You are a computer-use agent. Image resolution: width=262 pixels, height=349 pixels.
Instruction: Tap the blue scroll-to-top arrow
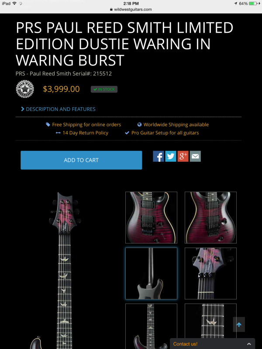(x=239, y=325)
